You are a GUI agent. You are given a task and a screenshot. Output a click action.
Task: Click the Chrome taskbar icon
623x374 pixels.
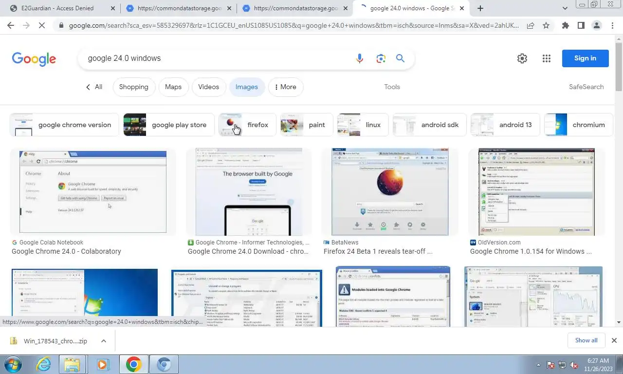click(133, 364)
